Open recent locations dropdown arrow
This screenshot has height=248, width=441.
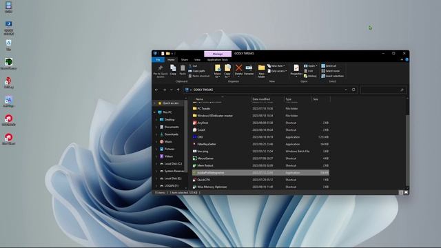pyautogui.click(x=172, y=90)
